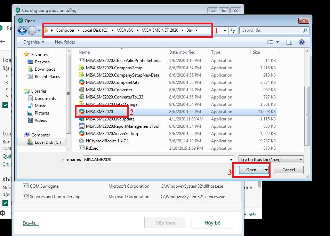Click the MISA.SME2020.CheckValidPrinterSettings file icon
Screen dimensions: 330x236
click(81, 61)
